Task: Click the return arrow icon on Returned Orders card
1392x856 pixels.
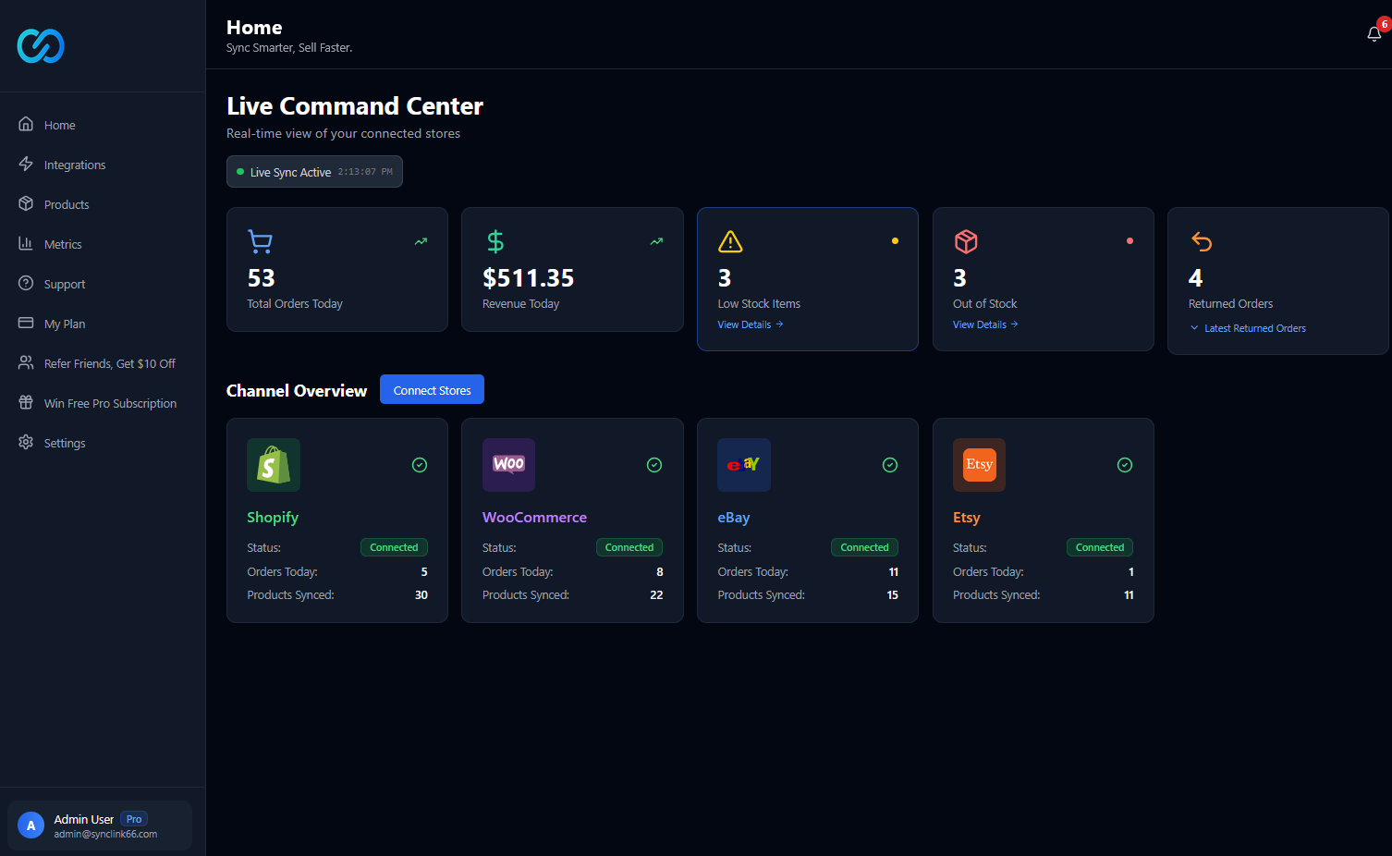Action: pos(1201,241)
